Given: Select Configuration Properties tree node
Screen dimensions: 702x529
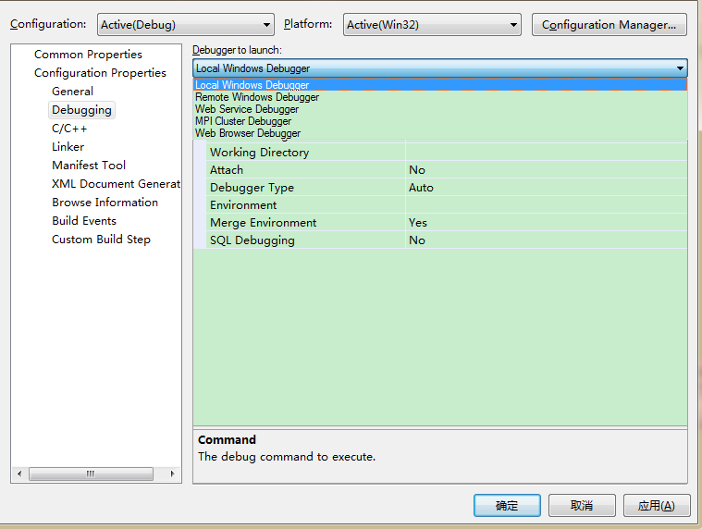Looking at the screenshot, I should point(100,72).
